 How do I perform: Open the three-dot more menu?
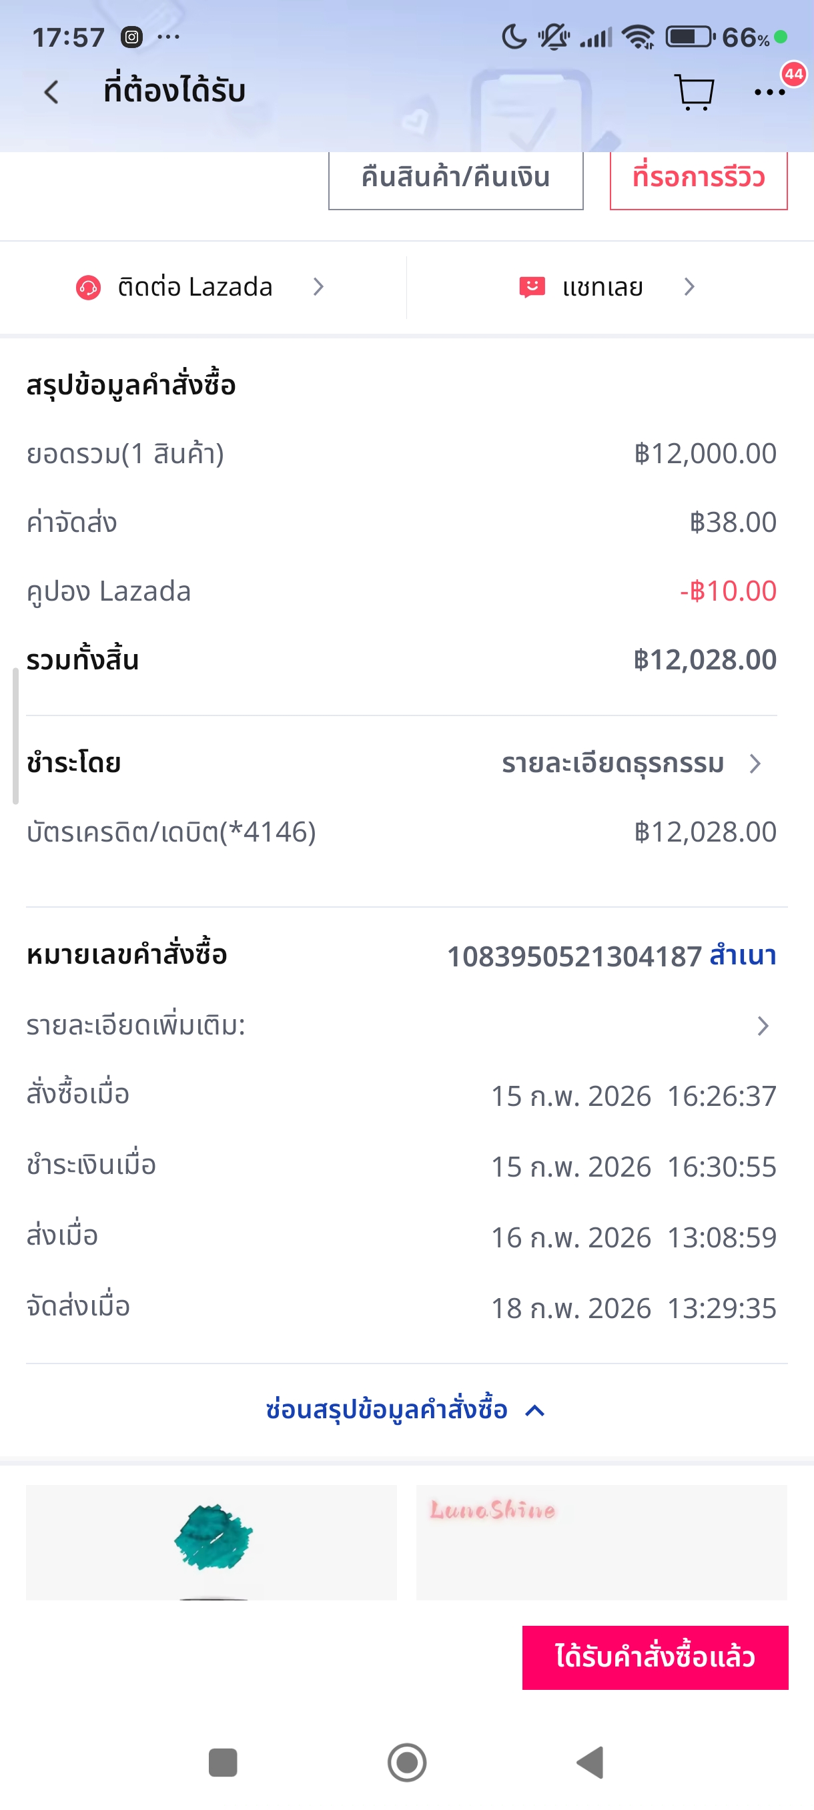click(769, 92)
